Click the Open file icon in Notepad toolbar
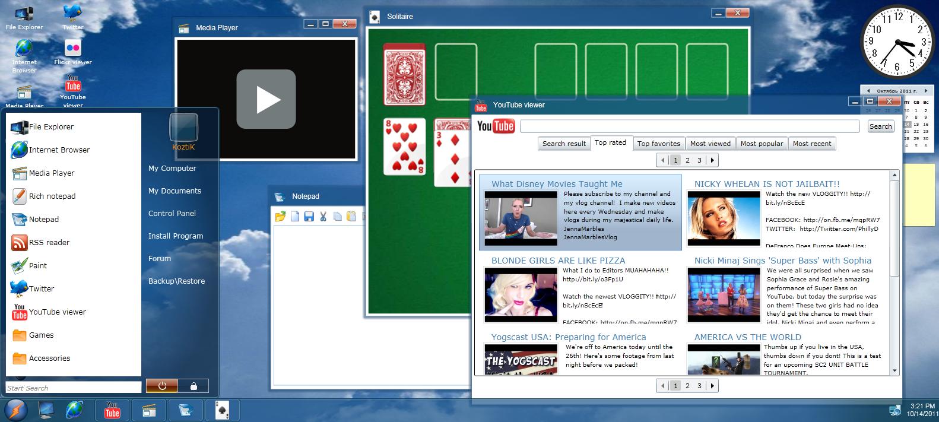The width and height of the screenshot is (939, 422). [x=280, y=217]
